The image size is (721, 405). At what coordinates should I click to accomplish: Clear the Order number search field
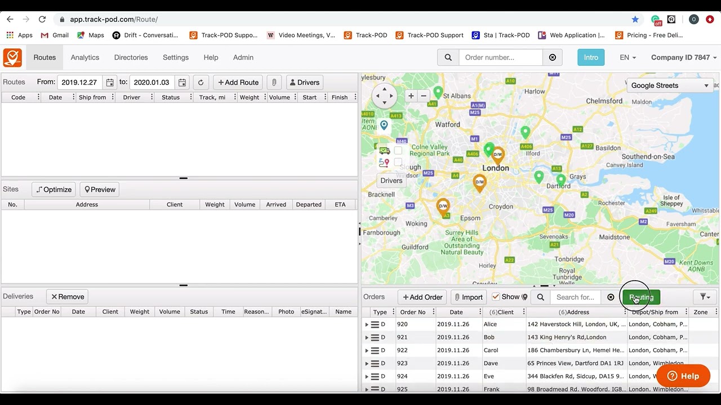coord(553,57)
